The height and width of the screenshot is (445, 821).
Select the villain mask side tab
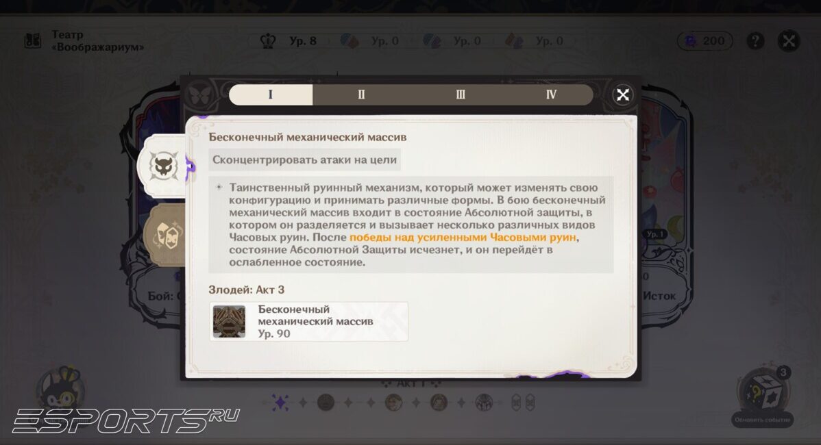pos(163,166)
